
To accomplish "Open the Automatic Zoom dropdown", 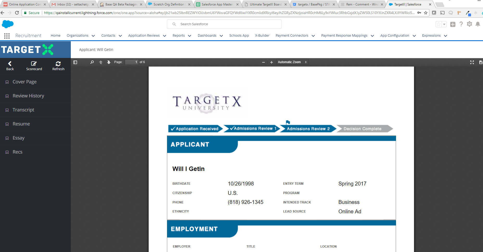I will click(x=292, y=62).
